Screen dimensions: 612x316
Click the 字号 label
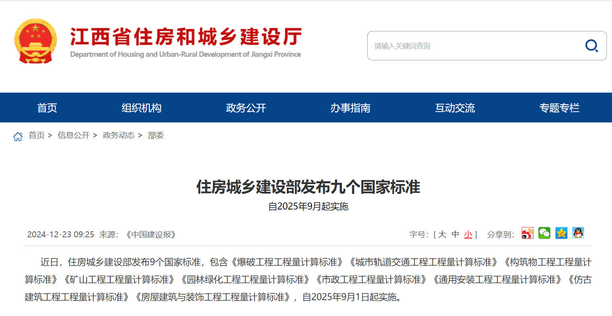click(419, 235)
